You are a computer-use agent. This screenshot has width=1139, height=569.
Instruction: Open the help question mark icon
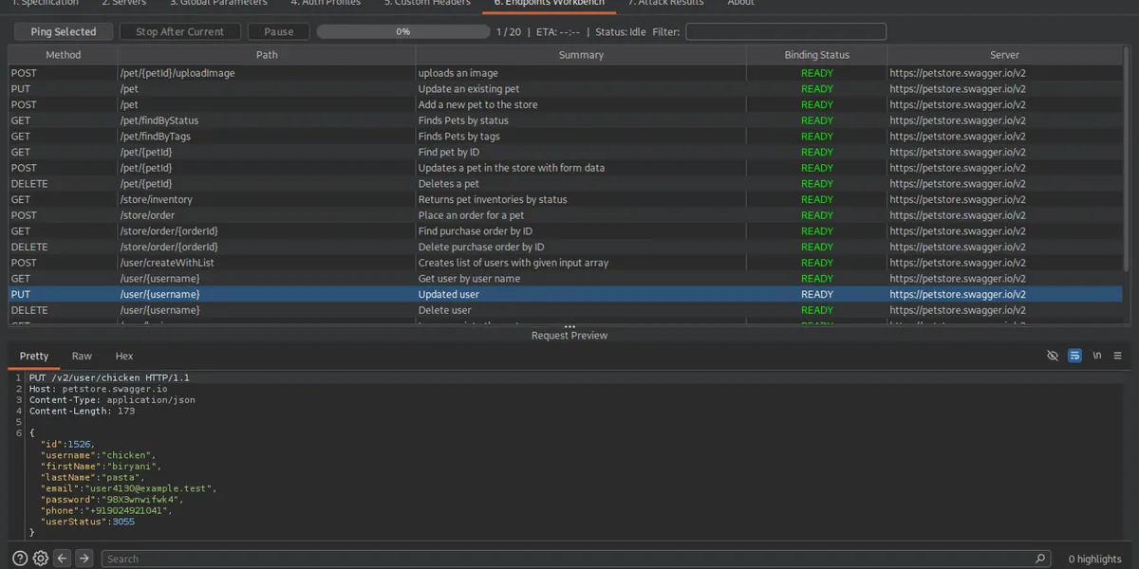click(x=20, y=559)
